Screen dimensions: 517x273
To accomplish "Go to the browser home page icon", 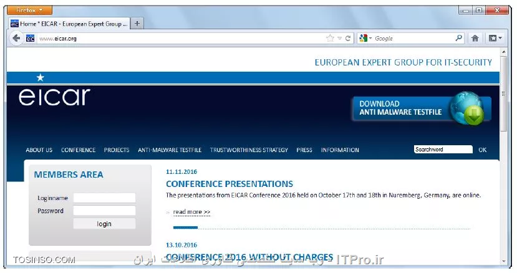I will pyautogui.click(x=475, y=38).
